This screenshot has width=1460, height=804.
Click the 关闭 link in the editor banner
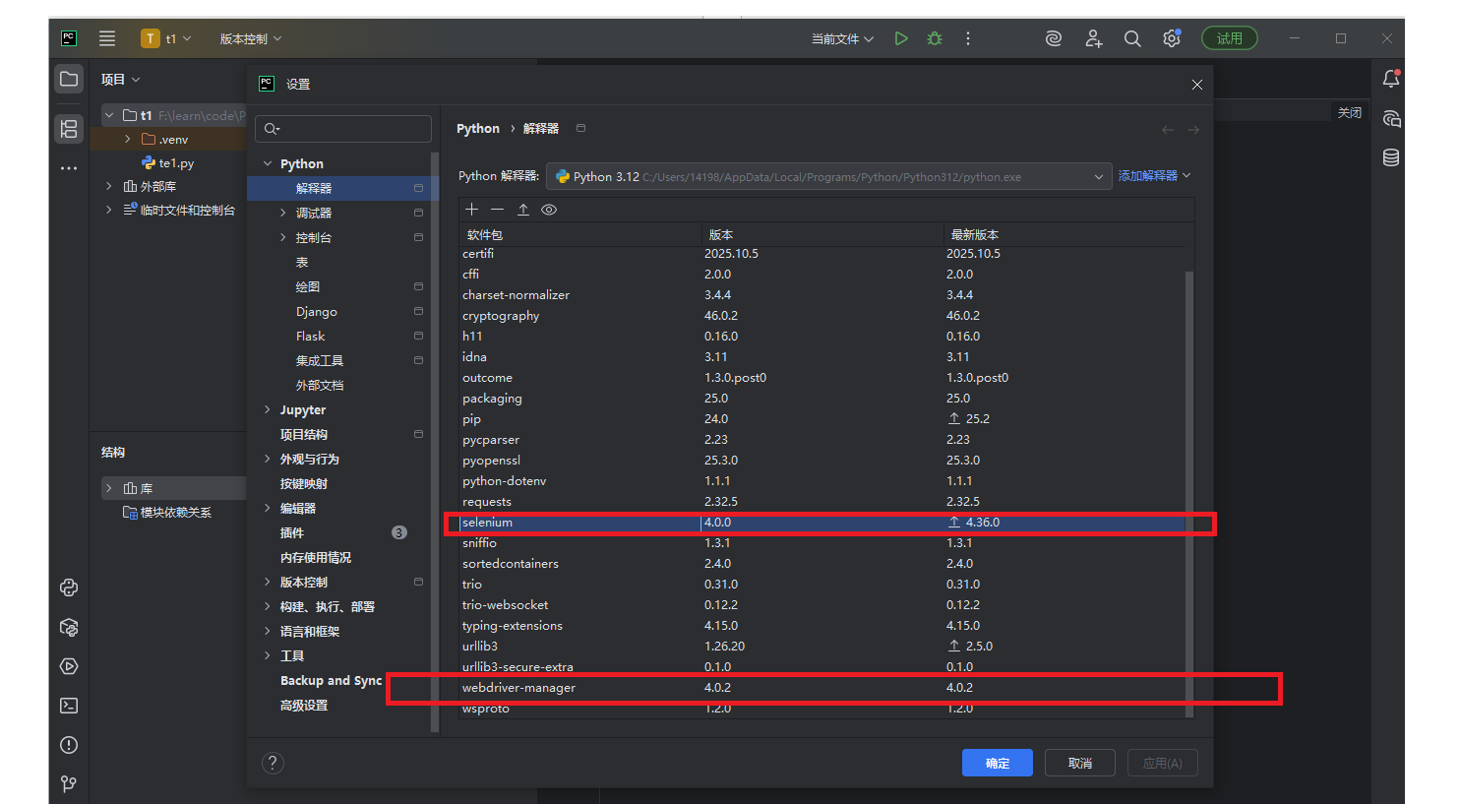coord(1350,112)
